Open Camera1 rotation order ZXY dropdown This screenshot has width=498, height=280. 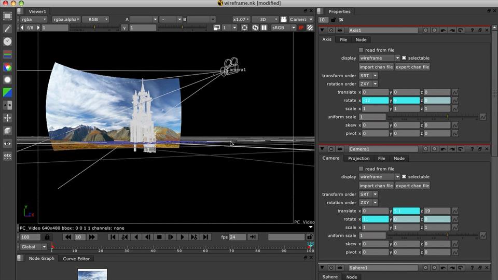[x=368, y=203]
